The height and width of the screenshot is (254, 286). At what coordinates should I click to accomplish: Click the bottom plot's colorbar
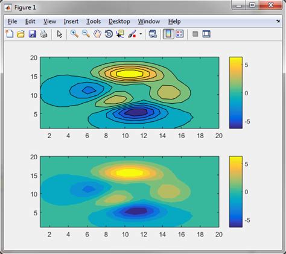tap(235, 192)
